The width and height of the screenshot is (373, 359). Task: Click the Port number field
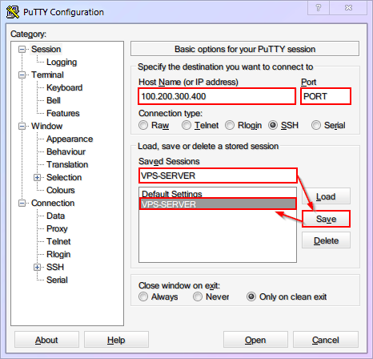click(326, 96)
